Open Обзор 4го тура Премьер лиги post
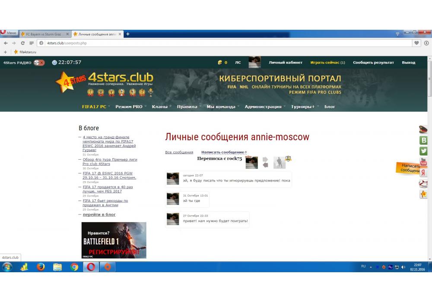Viewport: 432px width, 302px height. (x=110, y=161)
